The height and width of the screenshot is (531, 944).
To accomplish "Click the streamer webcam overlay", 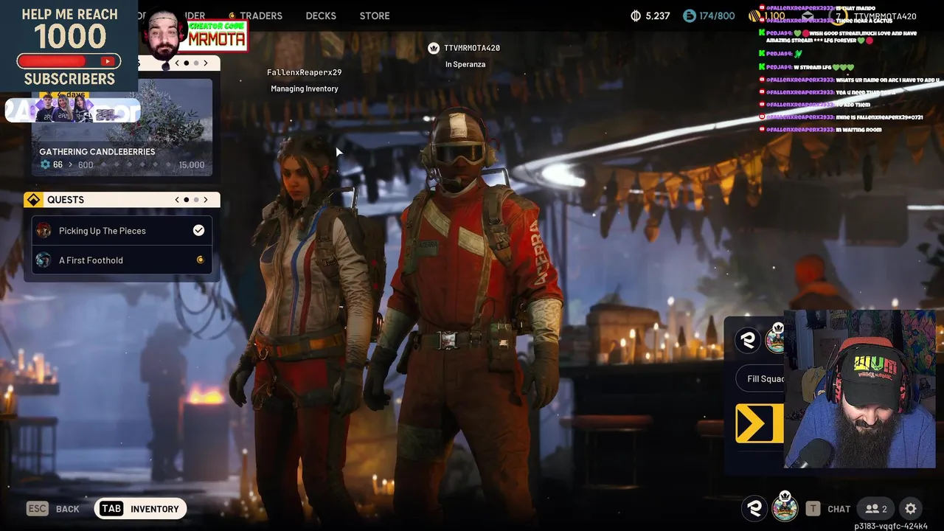I will tap(860, 389).
